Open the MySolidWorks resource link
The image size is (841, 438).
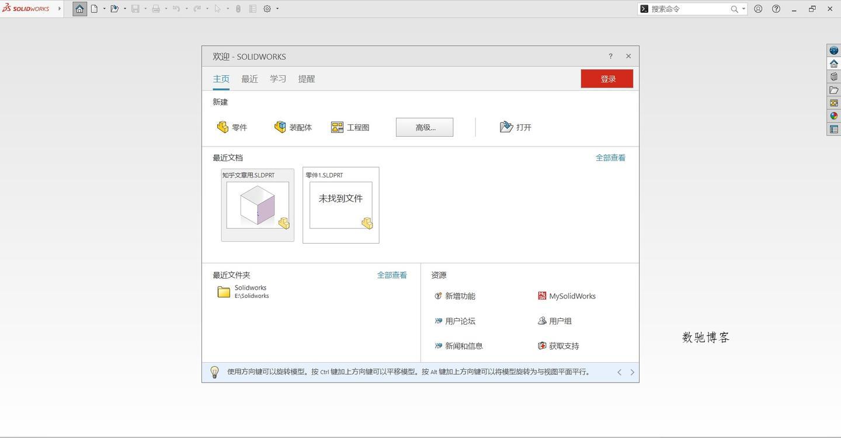click(x=567, y=296)
